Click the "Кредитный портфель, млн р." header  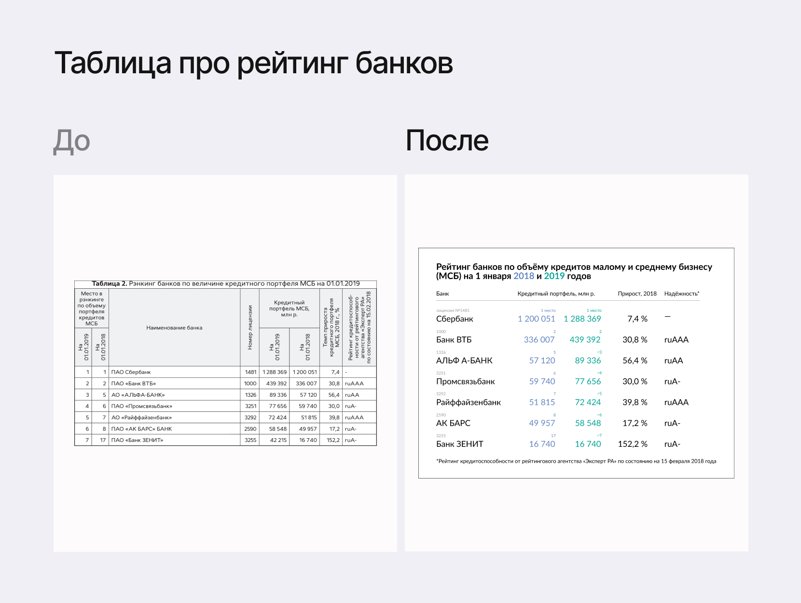557,293
